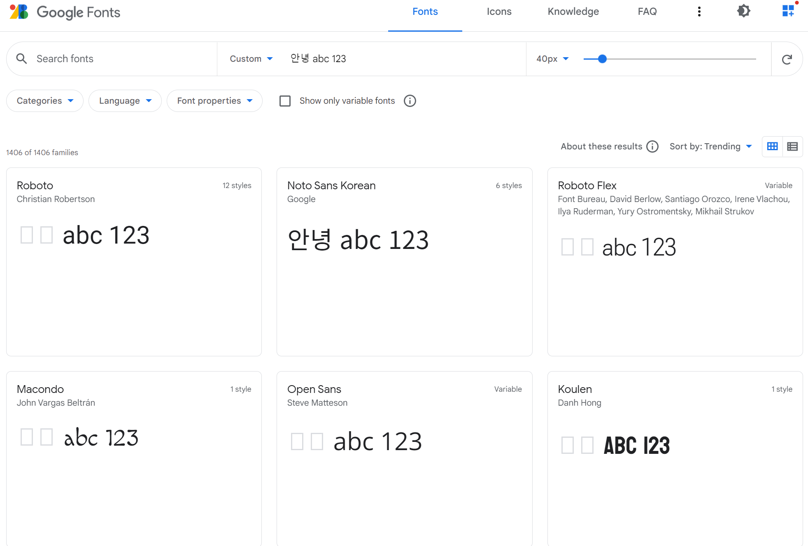Open the Language filter dropdown
808x546 pixels.
(125, 101)
